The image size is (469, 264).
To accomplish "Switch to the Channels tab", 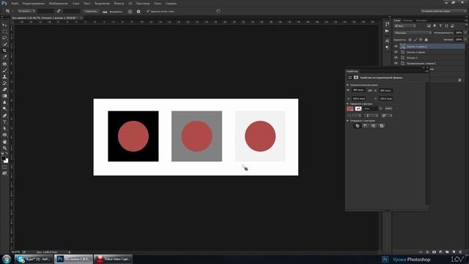I will point(407,21).
